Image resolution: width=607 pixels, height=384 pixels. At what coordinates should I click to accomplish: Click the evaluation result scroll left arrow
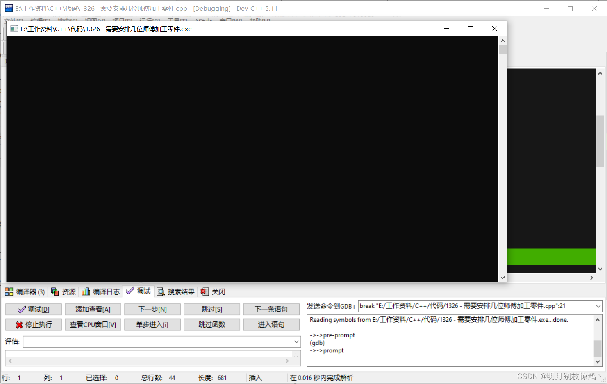[10, 361]
